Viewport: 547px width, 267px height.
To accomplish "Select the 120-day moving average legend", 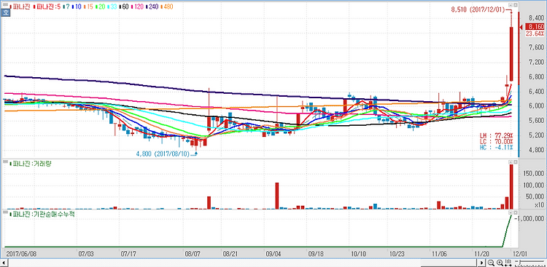I will point(139,7).
